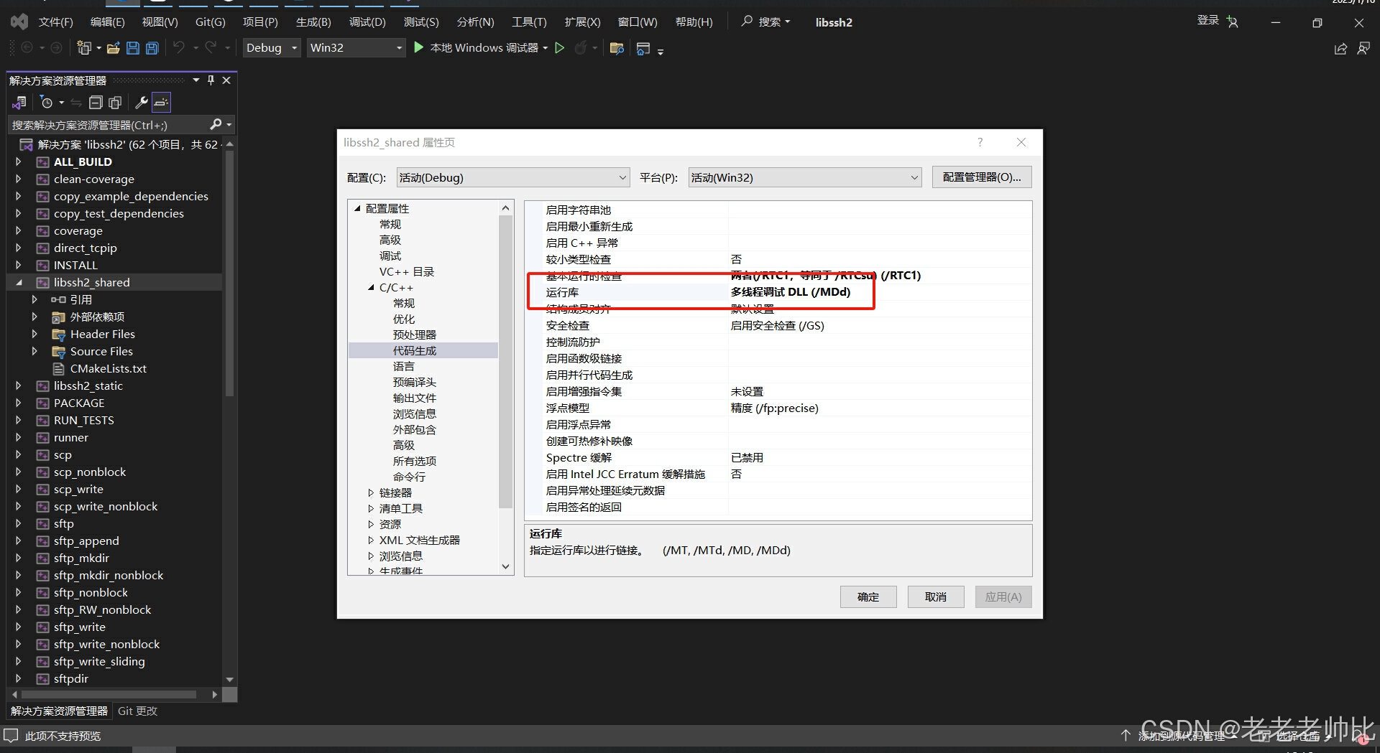This screenshot has height=753, width=1380.
Task: Toggle Sync with Active Document in Solution Explorer
Action: pos(76,102)
